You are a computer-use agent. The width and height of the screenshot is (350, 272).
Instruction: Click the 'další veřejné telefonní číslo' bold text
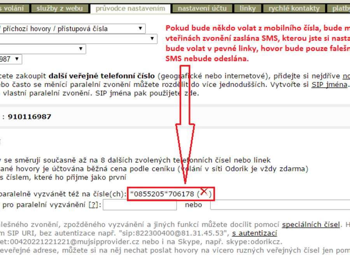(x=101, y=76)
